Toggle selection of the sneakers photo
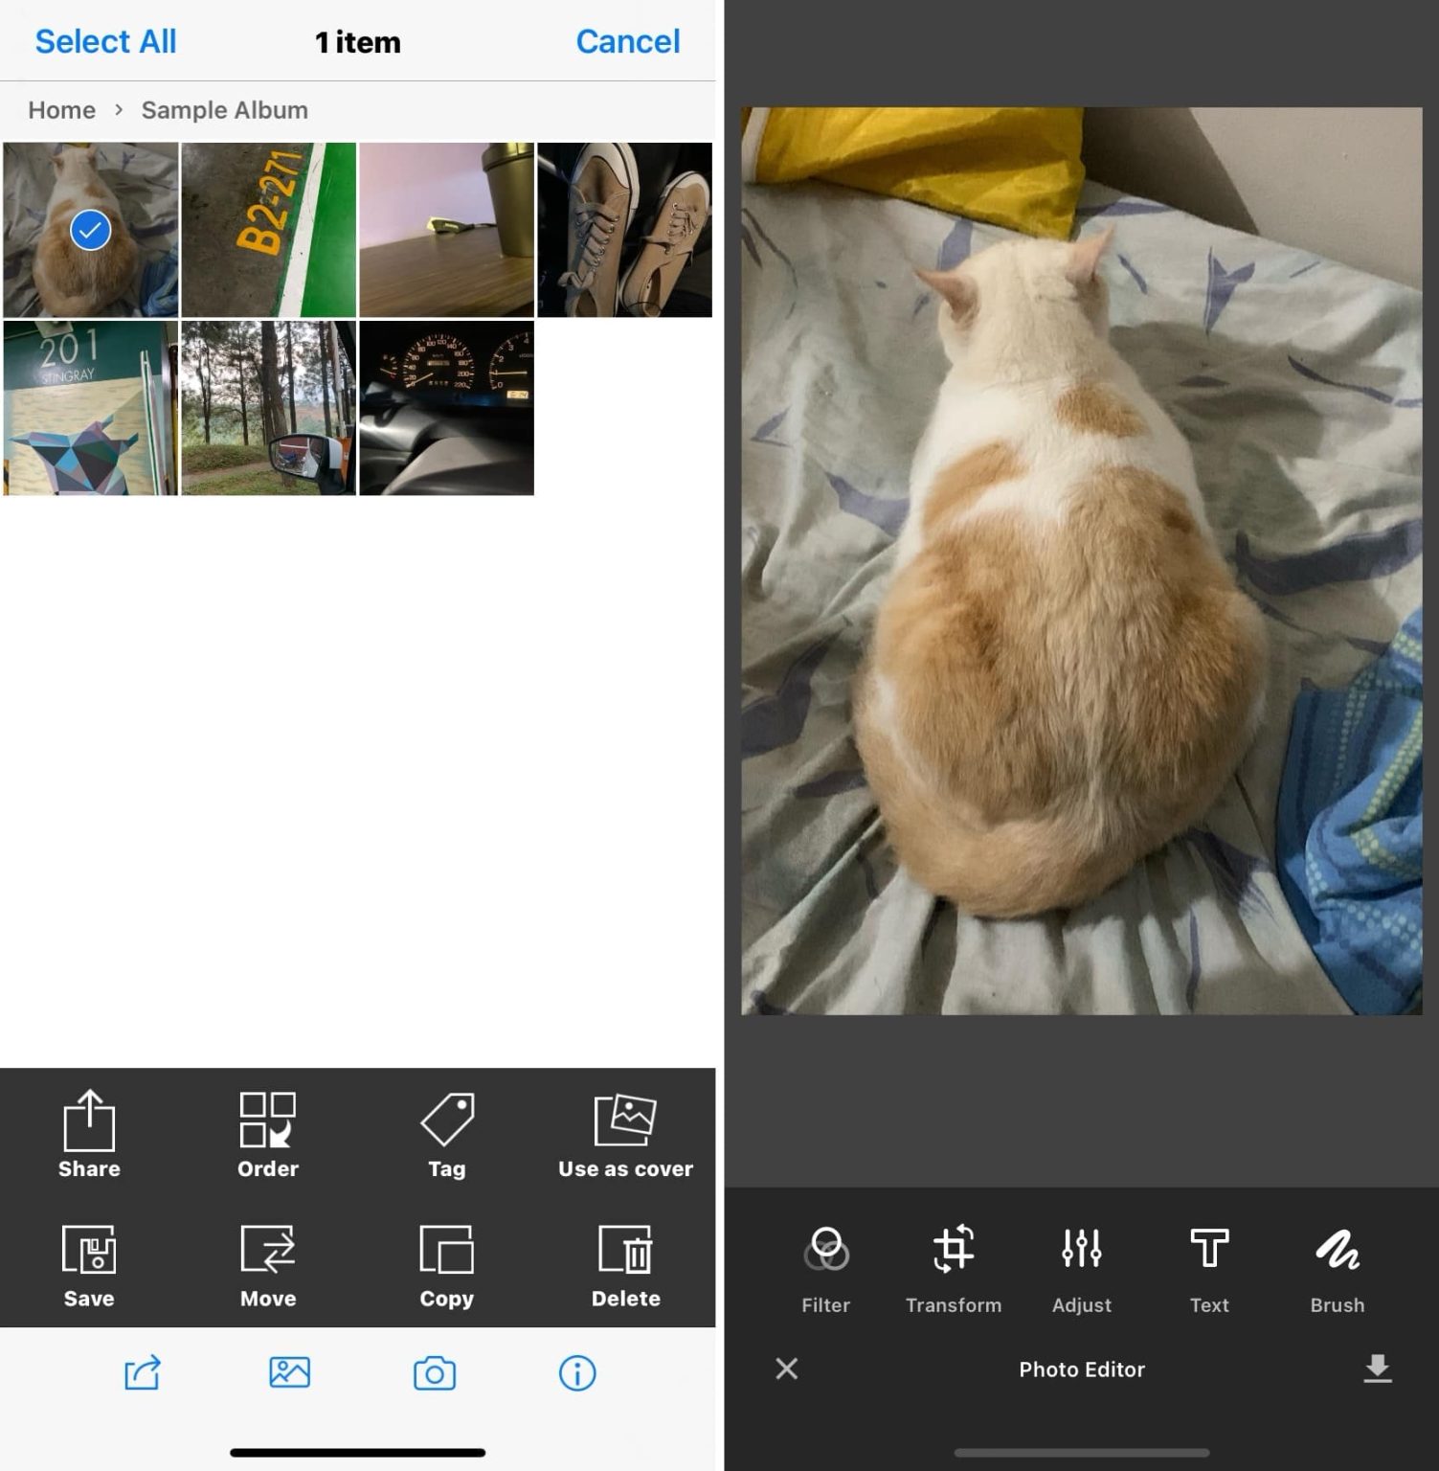The height and width of the screenshot is (1471, 1439). [x=624, y=229]
